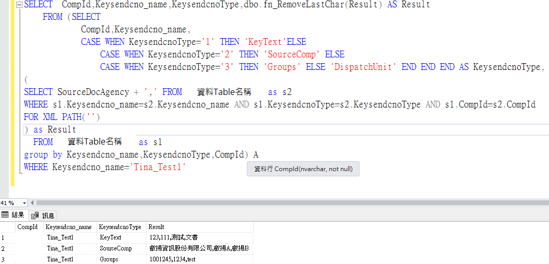
Task: Open the 41 % zoom dropdown
Action: pyautogui.click(x=25, y=203)
